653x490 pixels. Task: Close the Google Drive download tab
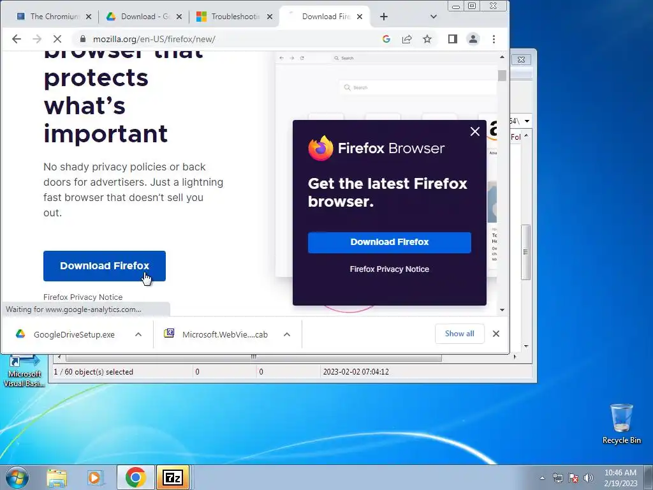point(179,17)
